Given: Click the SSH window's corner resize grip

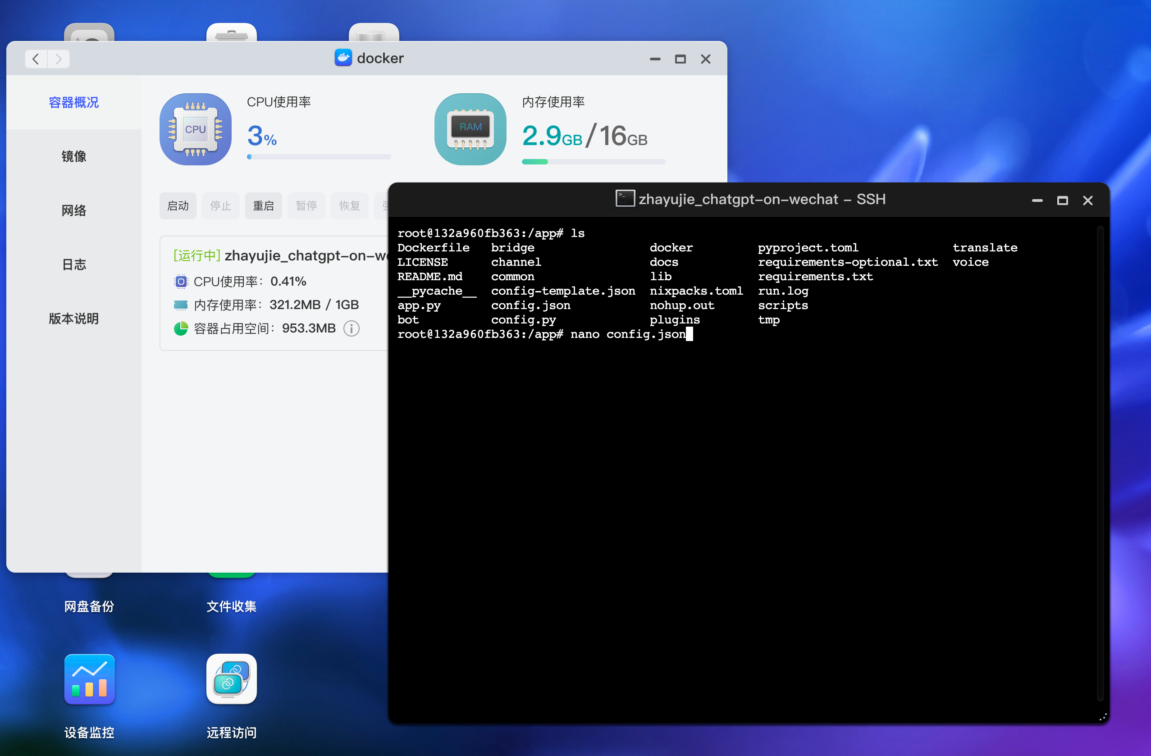Looking at the screenshot, I should point(1102,717).
